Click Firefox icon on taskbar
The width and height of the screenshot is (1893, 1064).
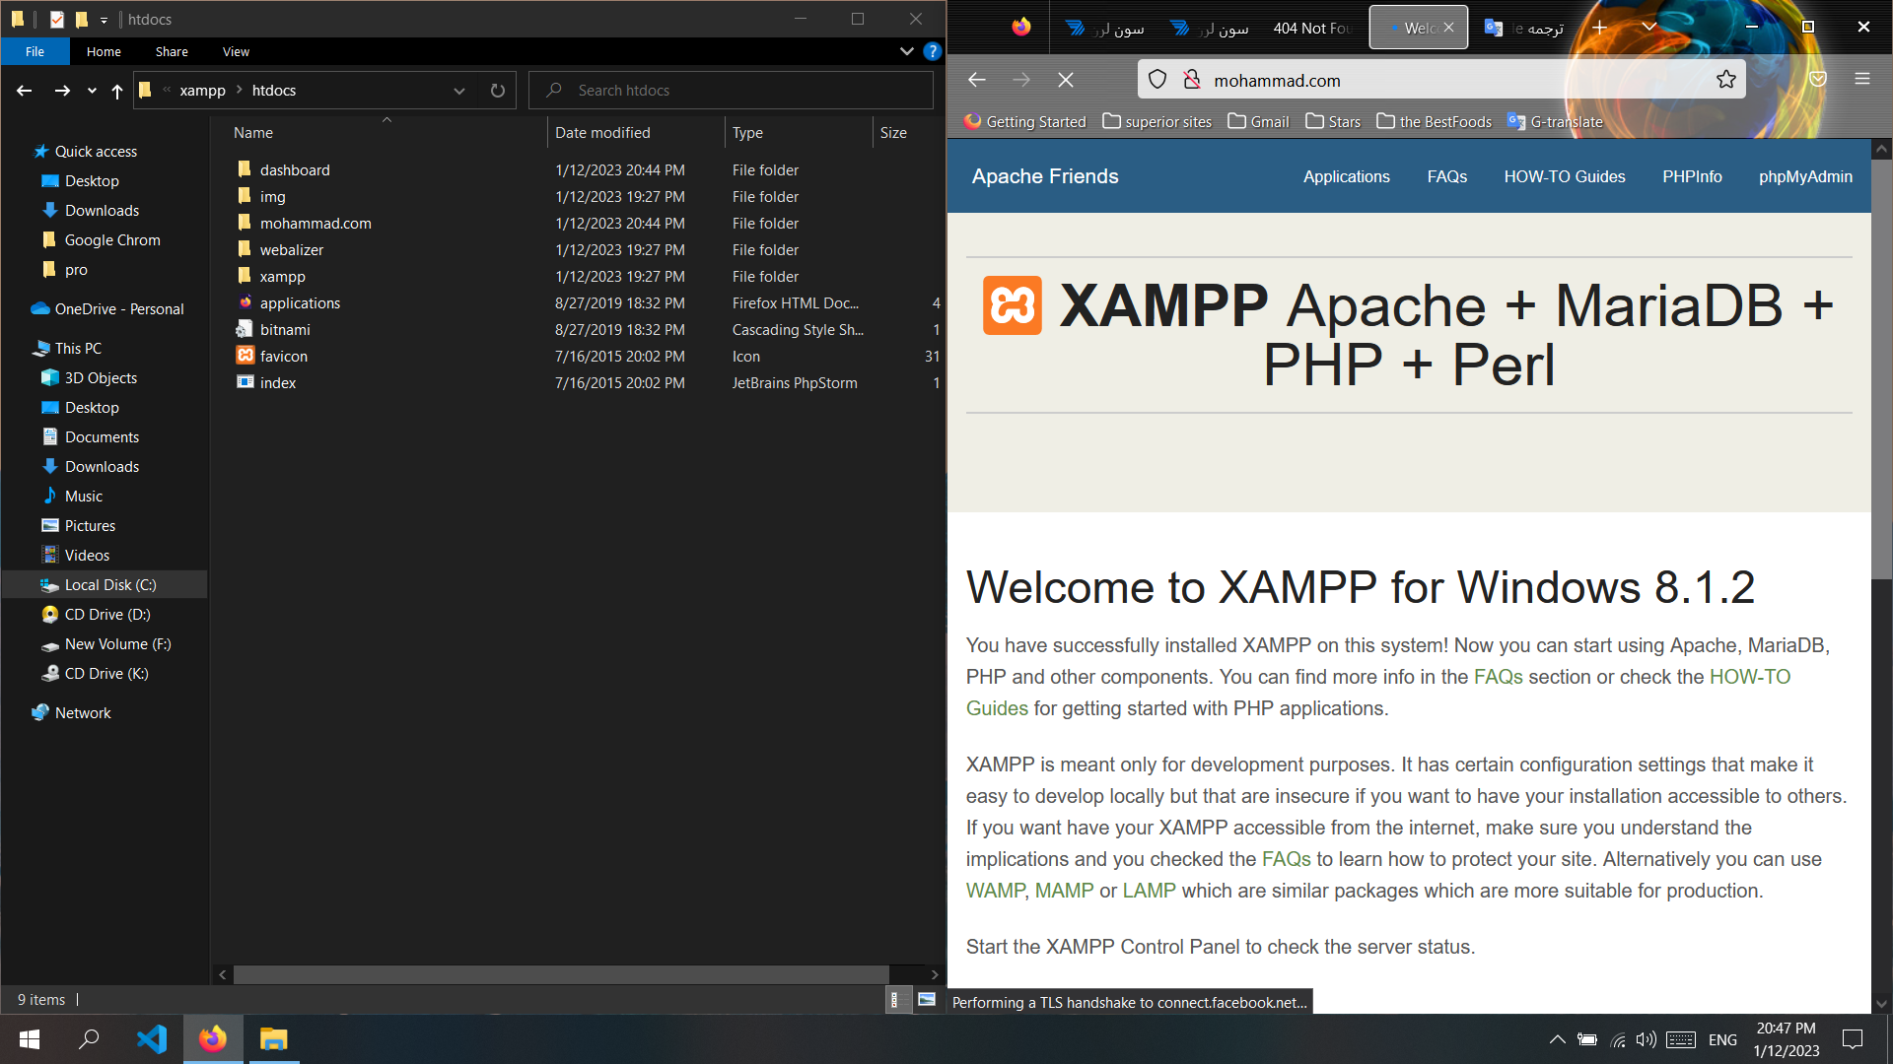tap(213, 1039)
